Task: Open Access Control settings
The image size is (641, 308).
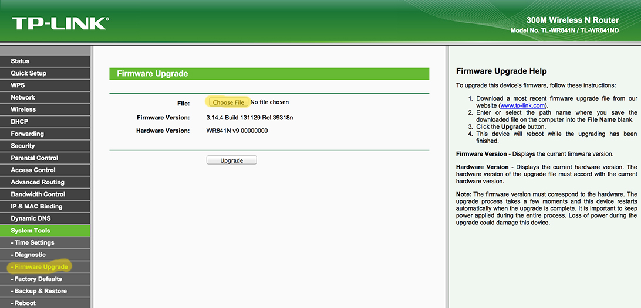Action: (33, 170)
